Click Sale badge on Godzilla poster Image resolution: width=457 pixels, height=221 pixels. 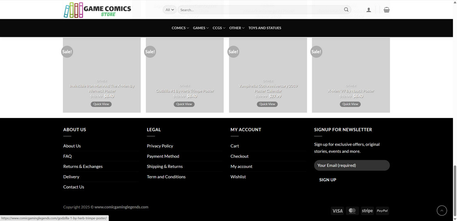pos(150,51)
